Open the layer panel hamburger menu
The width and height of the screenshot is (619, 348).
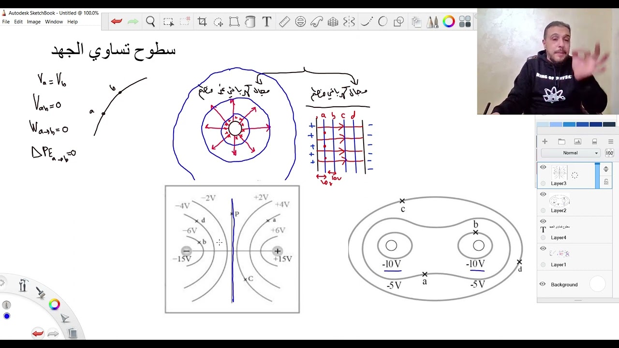point(610,142)
